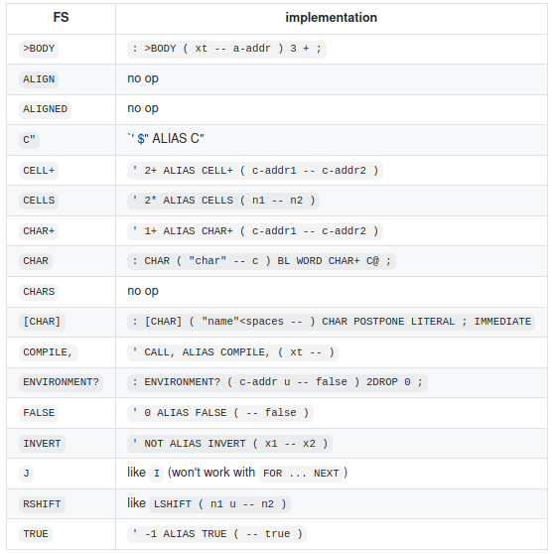Click the CELLS code label
555x554 pixels.
pos(39,201)
